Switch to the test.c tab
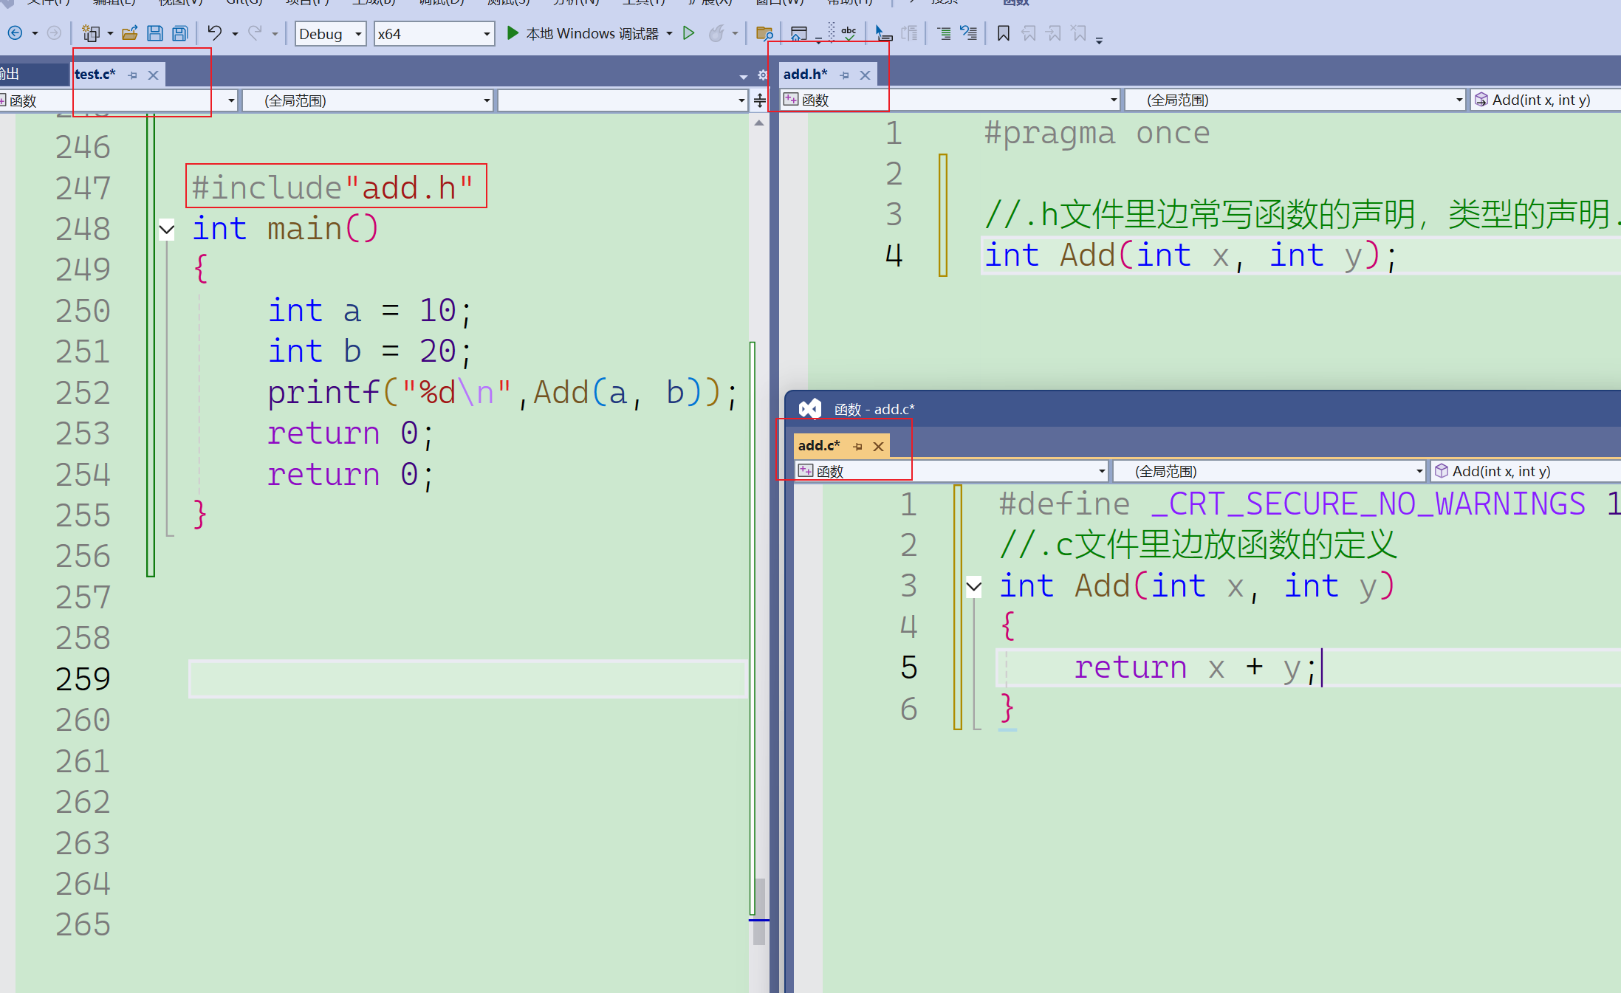1621x993 pixels. pyautogui.click(x=95, y=75)
